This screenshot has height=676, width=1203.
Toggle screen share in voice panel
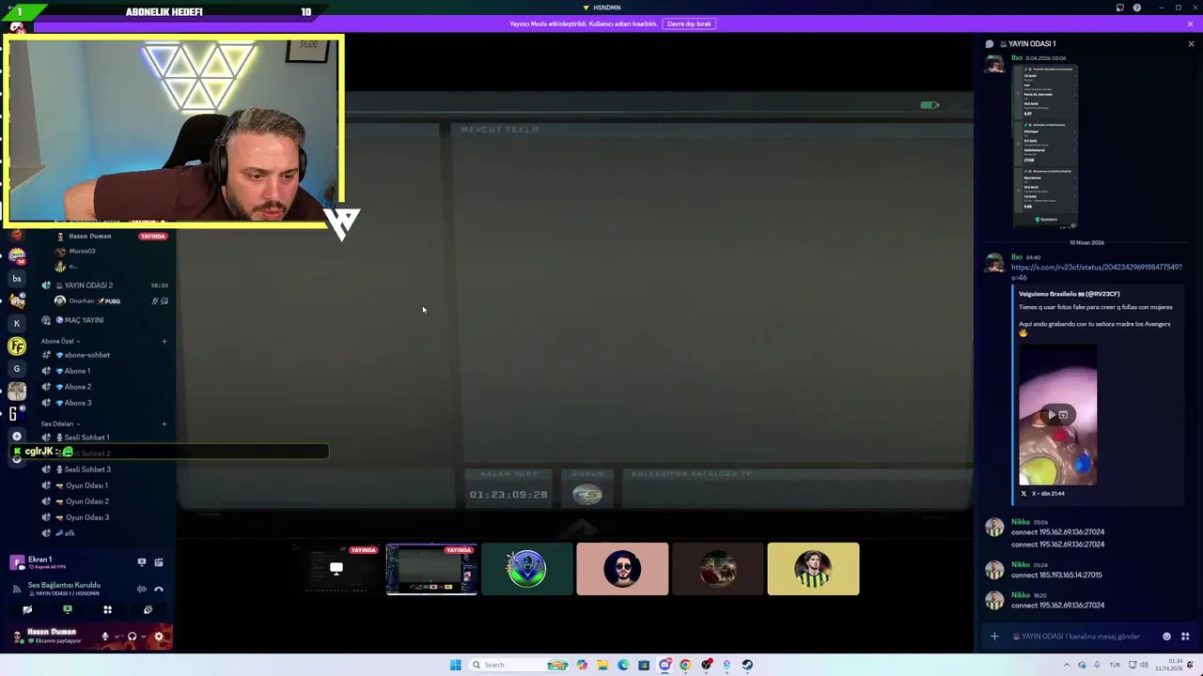coord(67,609)
